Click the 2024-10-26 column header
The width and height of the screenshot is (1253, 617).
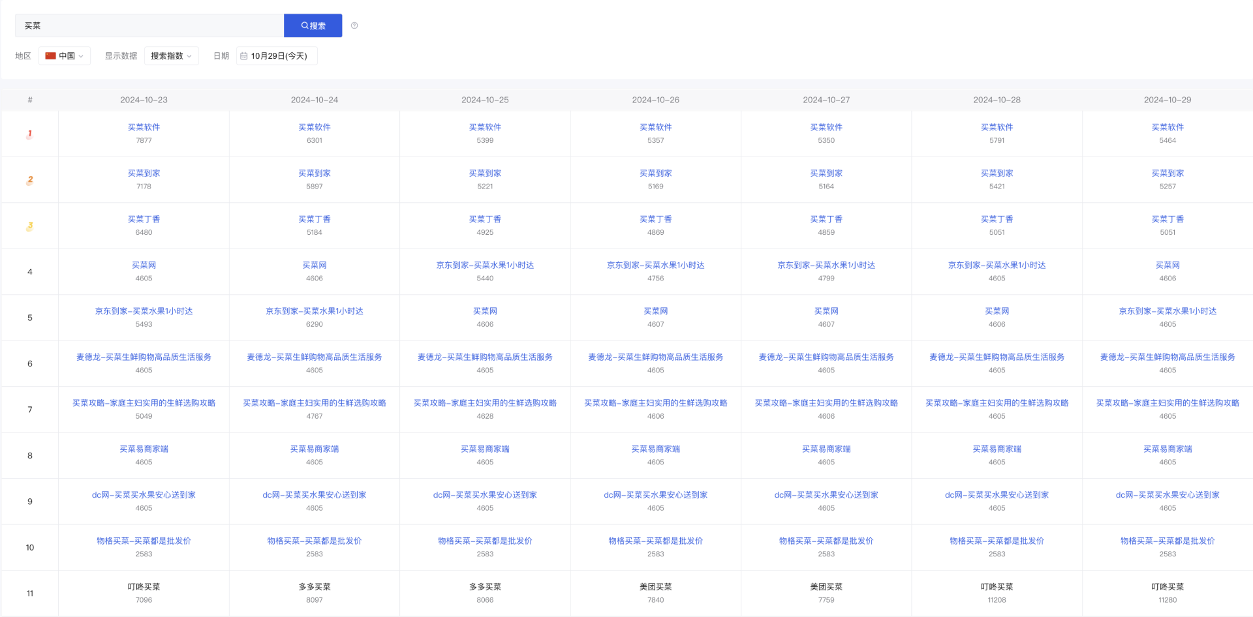pyautogui.click(x=656, y=100)
